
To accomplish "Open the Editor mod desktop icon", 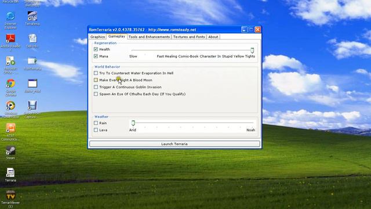I will coord(32,86).
